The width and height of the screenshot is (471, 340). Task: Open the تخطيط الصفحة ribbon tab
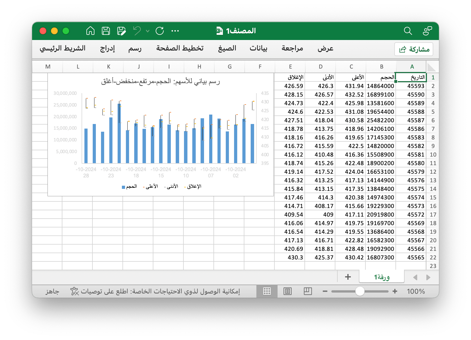coord(180,48)
